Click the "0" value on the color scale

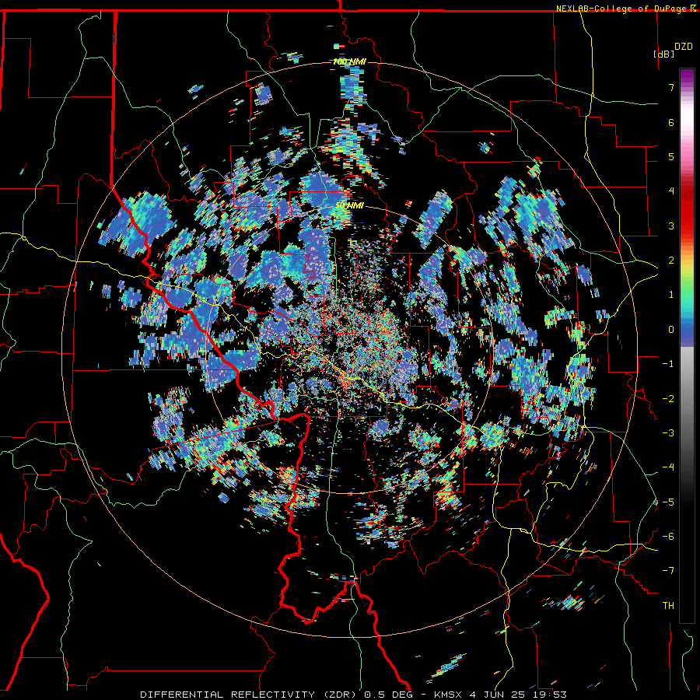pyautogui.click(x=671, y=329)
